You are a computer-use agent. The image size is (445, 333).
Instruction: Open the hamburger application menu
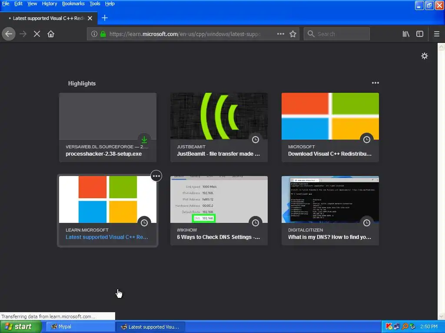pos(437,34)
